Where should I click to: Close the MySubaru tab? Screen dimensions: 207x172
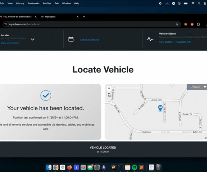[78, 17]
